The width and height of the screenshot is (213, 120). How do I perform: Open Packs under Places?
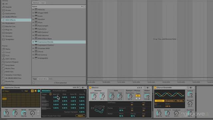pyautogui.click(x=8, y=49)
